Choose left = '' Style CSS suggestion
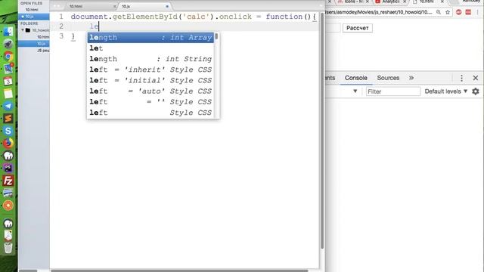Image resolution: width=484 pixels, height=272 pixels. click(x=150, y=102)
